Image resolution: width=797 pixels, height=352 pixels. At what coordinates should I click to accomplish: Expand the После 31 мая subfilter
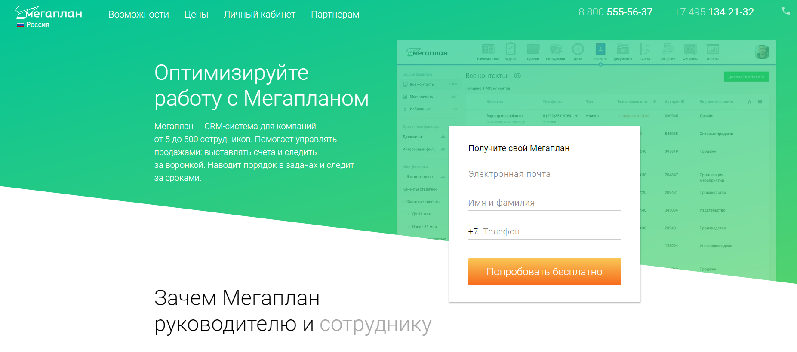[x=409, y=227]
